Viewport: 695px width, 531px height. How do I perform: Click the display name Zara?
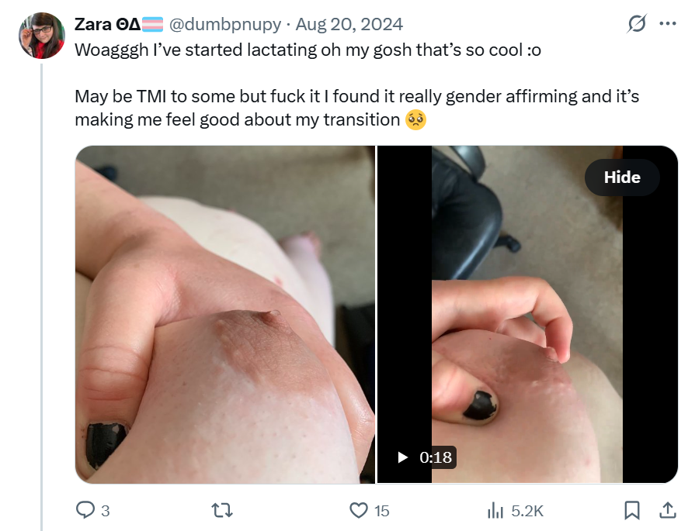[95, 25]
